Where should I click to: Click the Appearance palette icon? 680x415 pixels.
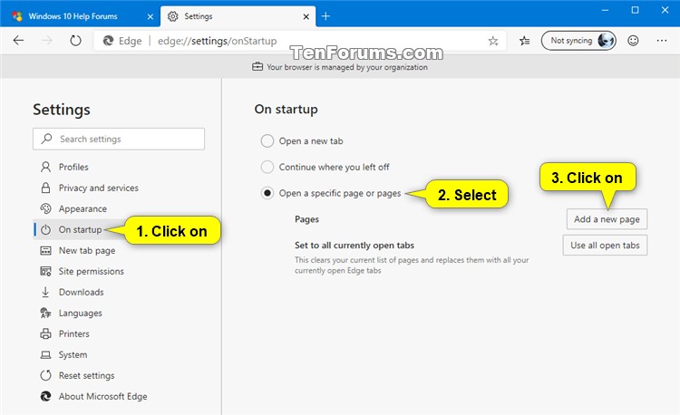pyautogui.click(x=45, y=208)
